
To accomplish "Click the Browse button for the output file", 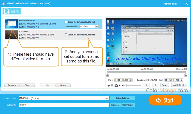I will tap(115, 105).
